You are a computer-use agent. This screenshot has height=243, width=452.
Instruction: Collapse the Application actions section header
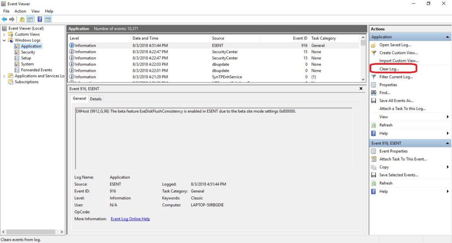pos(448,37)
